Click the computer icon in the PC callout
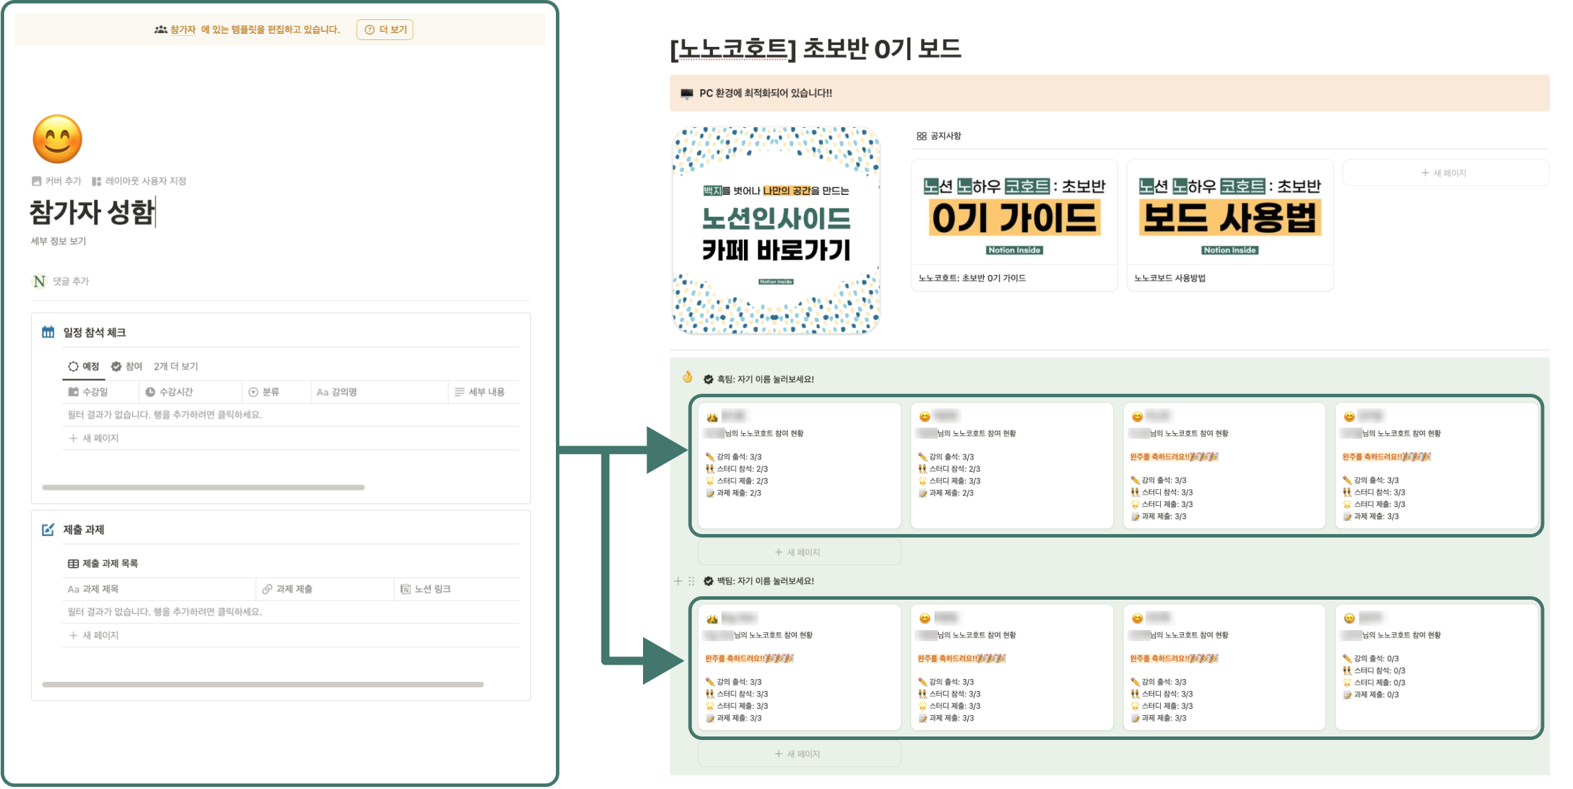Image resolution: width=1573 pixels, height=789 pixels. 687,93
